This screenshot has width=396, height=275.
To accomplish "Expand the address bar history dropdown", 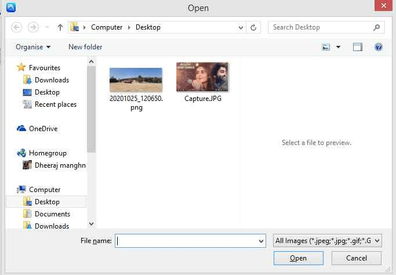I will 241,27.
